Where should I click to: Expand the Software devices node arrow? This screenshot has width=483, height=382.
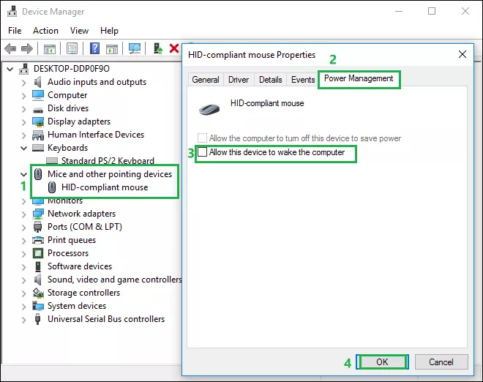[x=23, y=267]
